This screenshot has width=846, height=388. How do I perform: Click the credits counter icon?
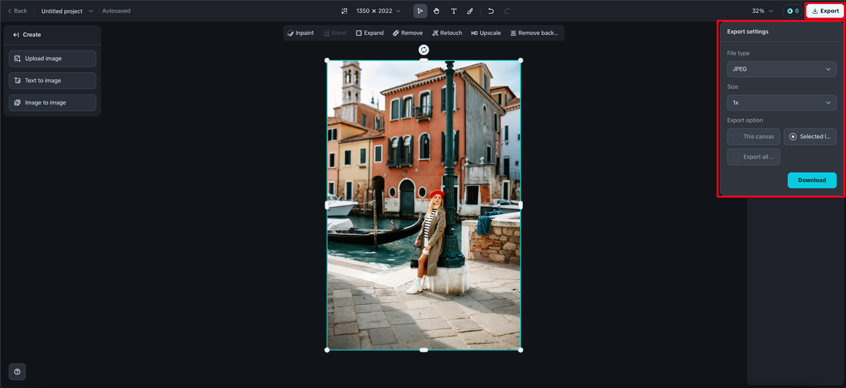(x=792, y=11)
